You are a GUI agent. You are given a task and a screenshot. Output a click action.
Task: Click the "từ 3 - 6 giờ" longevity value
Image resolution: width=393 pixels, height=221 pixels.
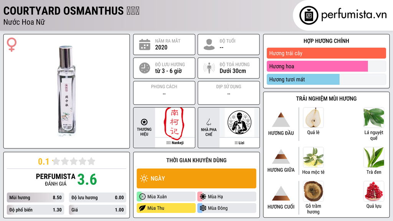(168, 71)
